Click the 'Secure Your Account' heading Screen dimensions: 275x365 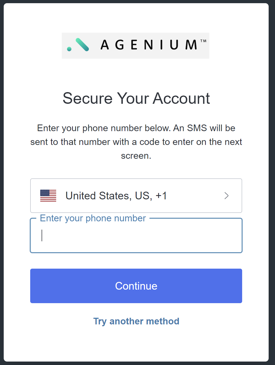click(x=136, y=98)
